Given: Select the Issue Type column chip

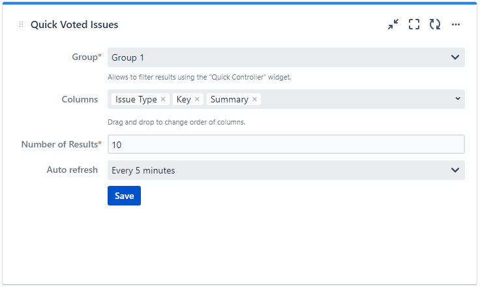Looking at the screenshot, I should pos(136,100).
